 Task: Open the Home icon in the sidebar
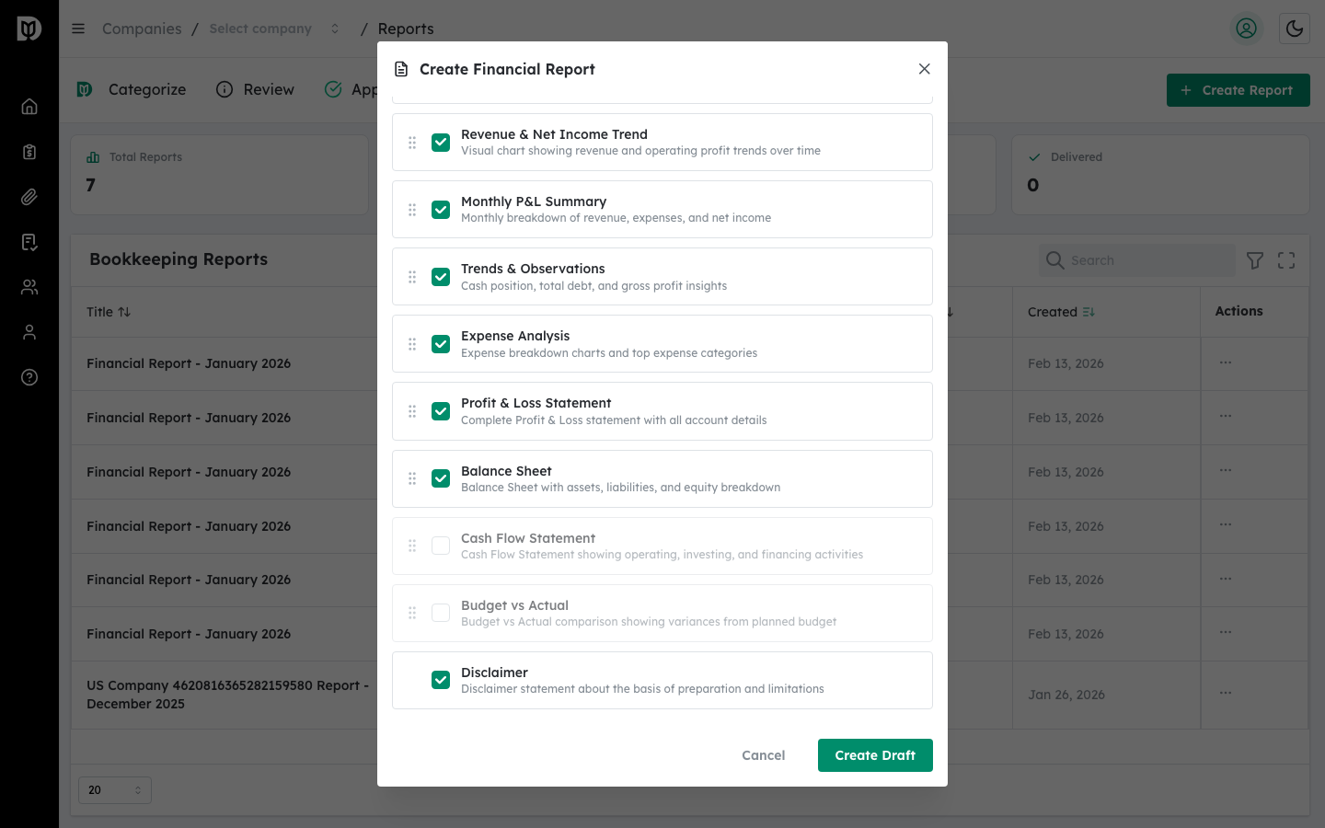[29, 106]
